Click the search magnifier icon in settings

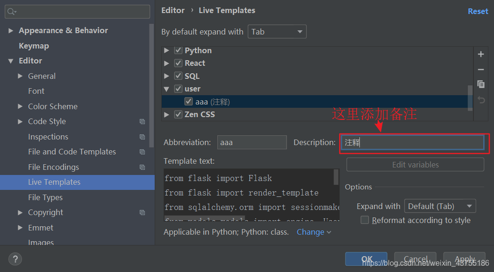12,12
